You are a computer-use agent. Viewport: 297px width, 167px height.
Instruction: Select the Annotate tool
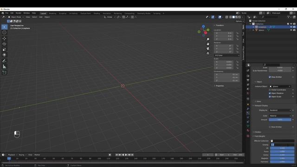tap(4, 61)
